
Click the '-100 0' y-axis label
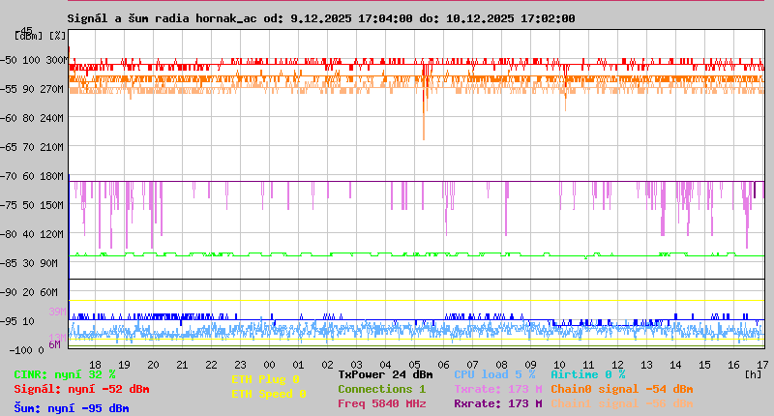pyautogui.click(x=27, y=350)
